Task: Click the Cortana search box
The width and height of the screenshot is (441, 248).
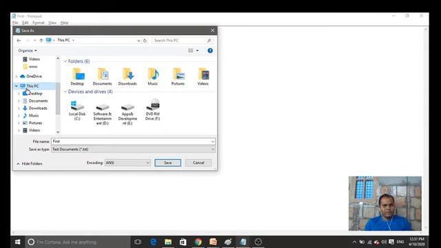Action: (78, 242)
